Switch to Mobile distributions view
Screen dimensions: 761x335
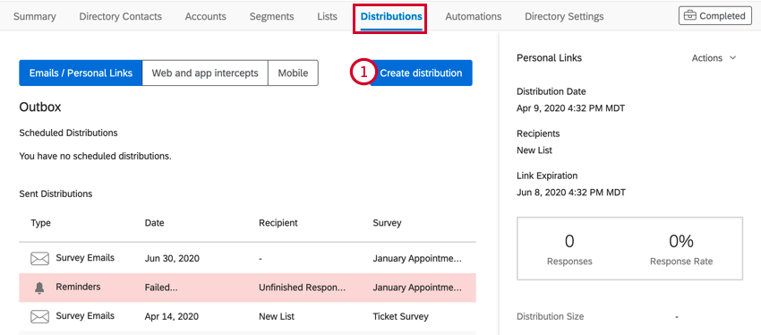[x=293, y=73]
